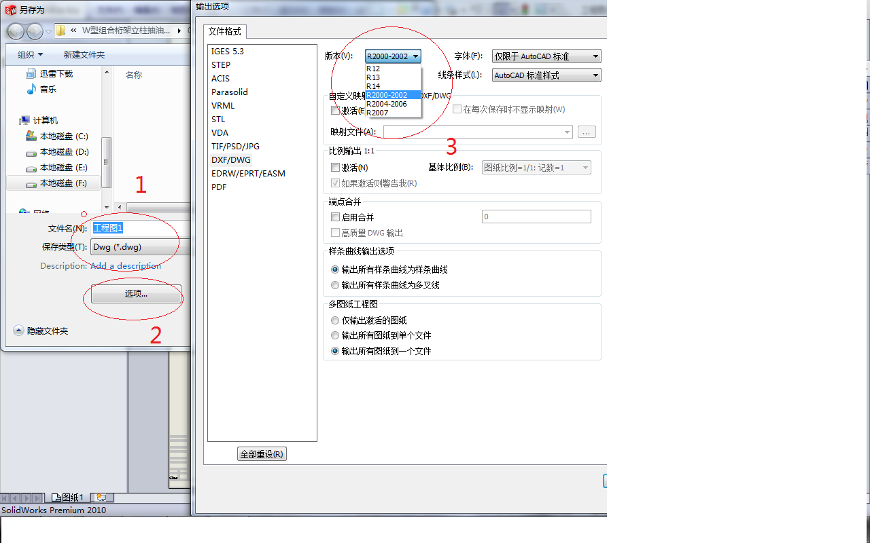Click the back navigation arrow in Save As dialog

coord(15,31)
